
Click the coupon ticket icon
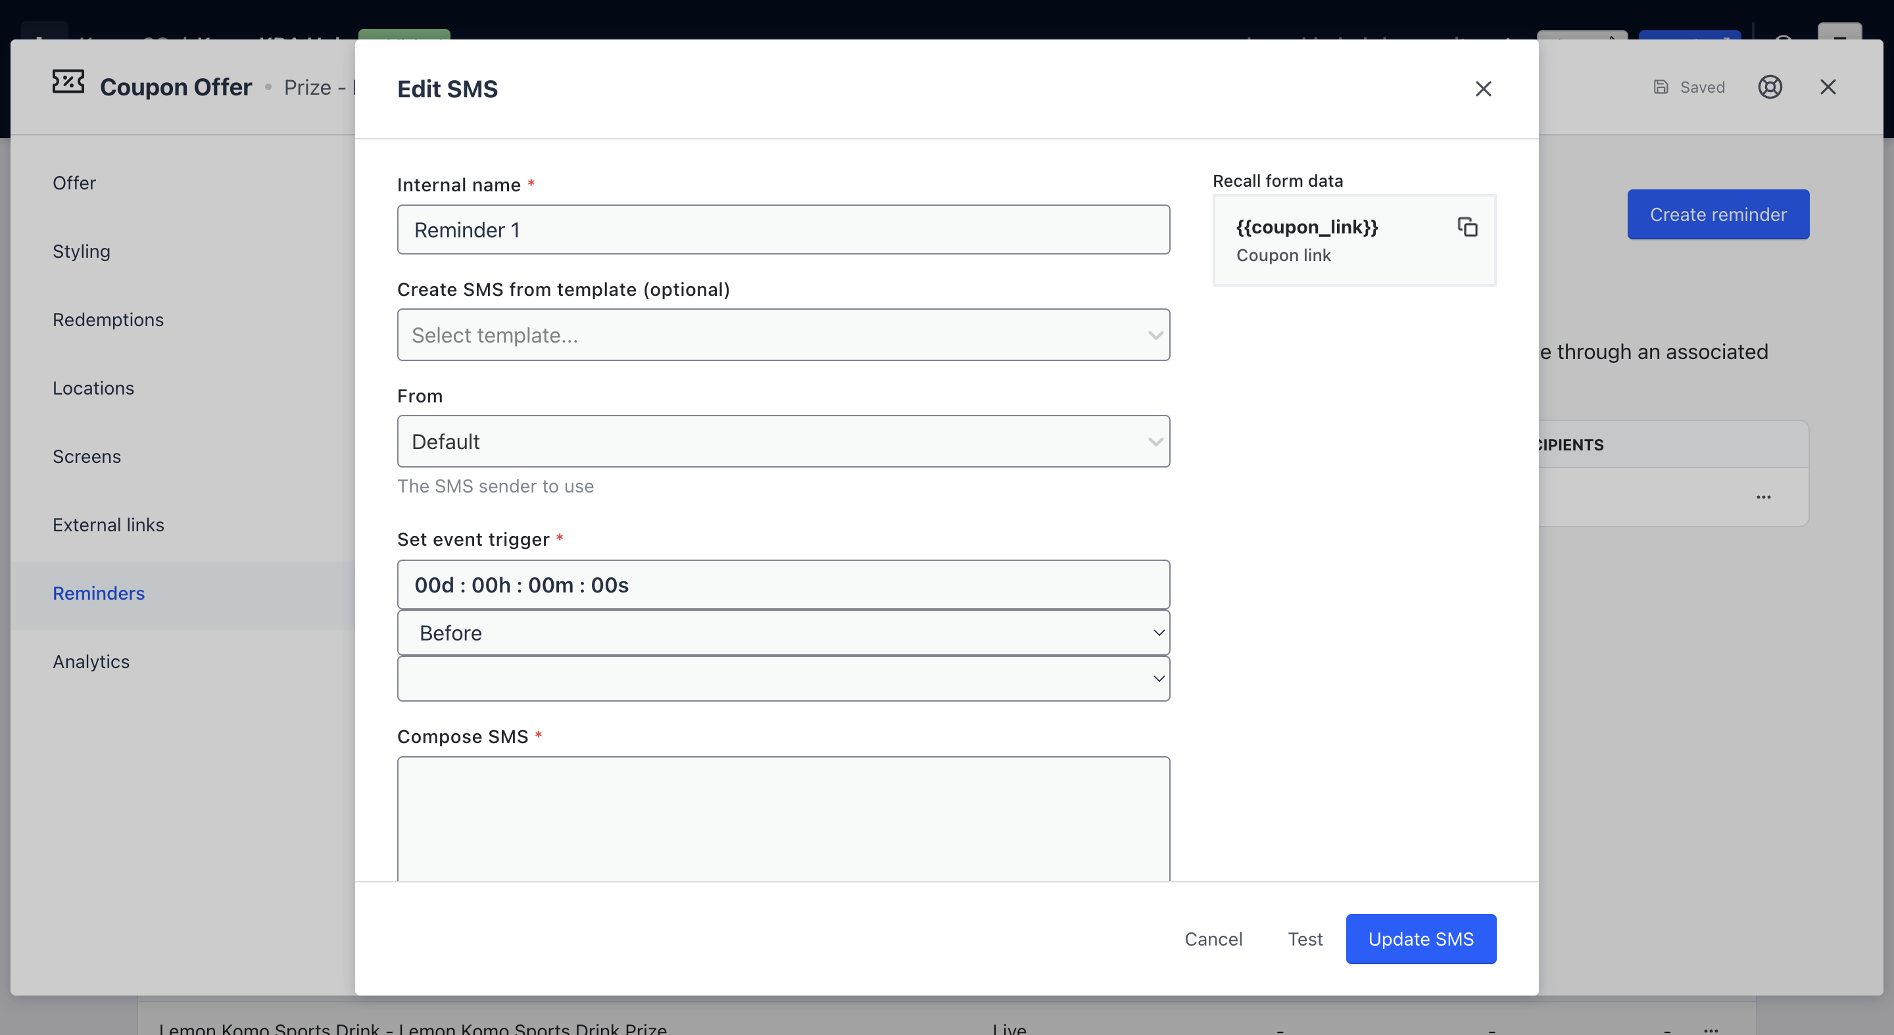tap(68, 82)
